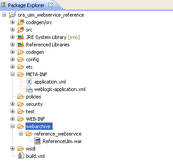
Task: Click the etc folder icon
Action: (21, 67)
